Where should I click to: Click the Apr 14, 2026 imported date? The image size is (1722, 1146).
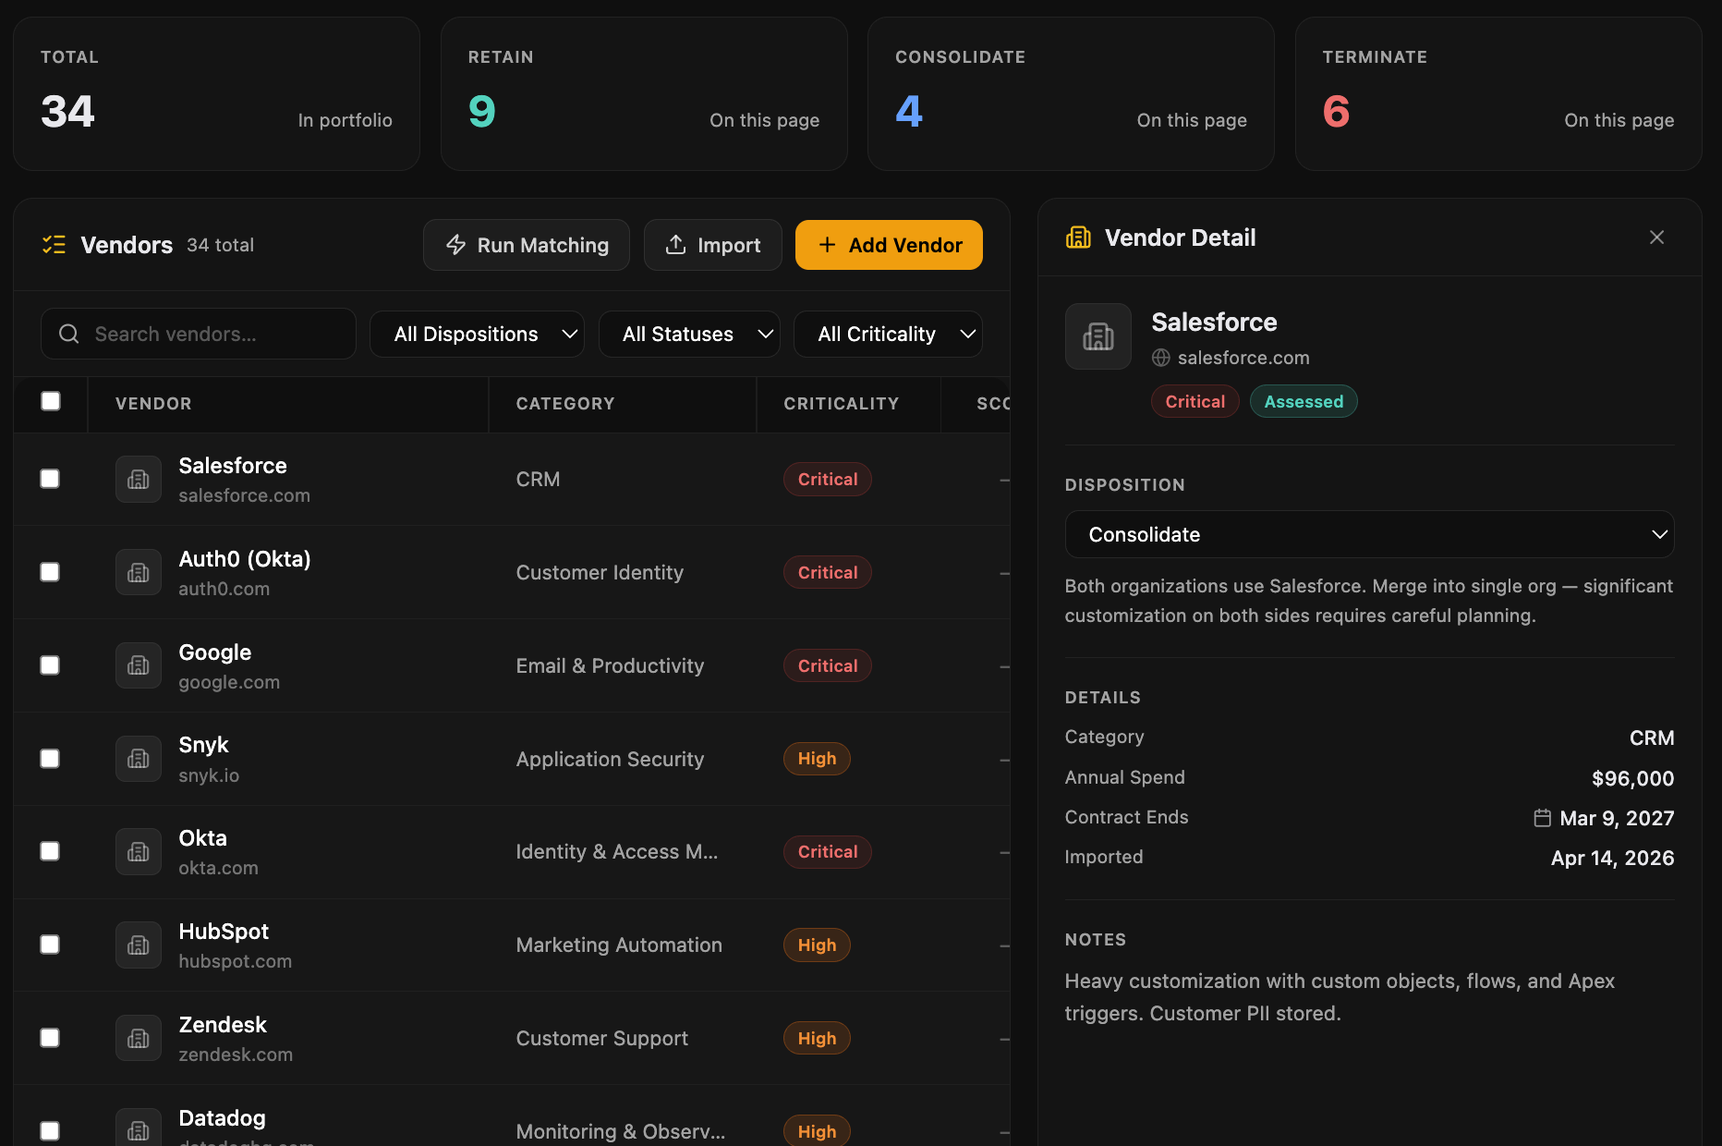(x=1612, y=858)
